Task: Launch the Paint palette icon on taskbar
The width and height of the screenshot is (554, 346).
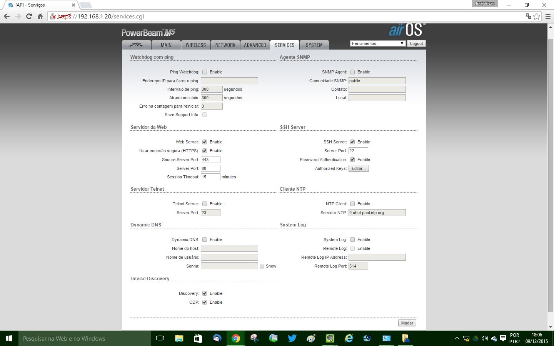Action: pos(311,338)
